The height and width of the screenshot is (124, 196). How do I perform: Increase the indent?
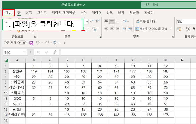point(130,29)
